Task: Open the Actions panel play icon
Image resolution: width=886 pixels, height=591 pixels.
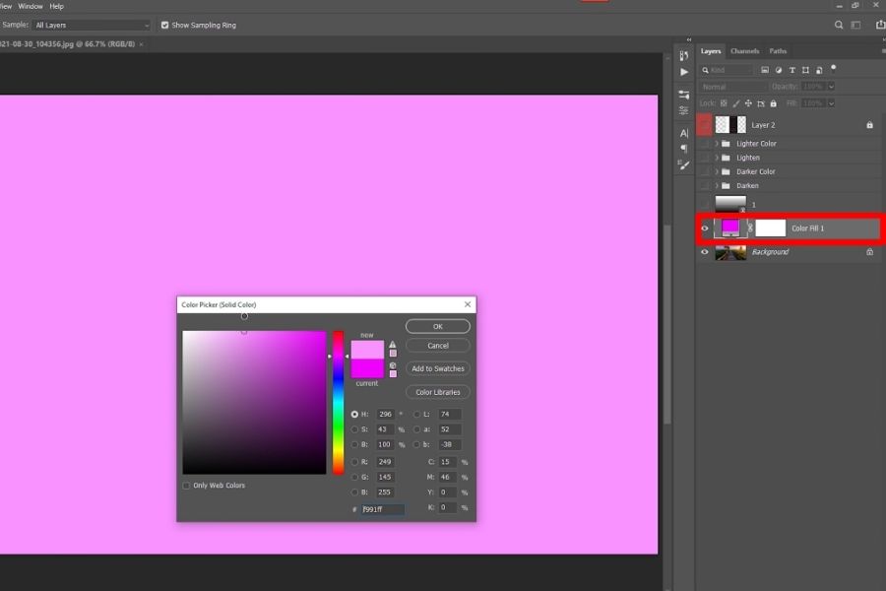Action: pos(684,72)
